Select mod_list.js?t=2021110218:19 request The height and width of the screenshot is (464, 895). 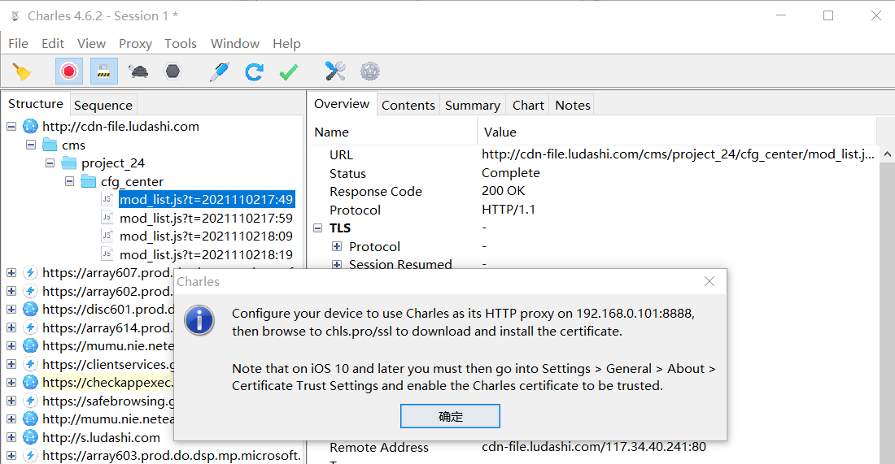pos(206,255)
